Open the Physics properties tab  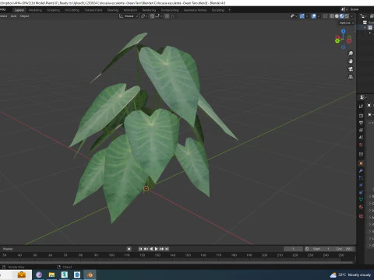click(x=361, y=185)
